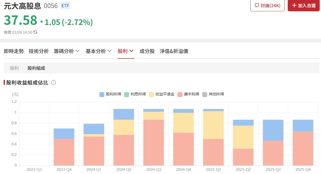Open the 討論(24K) discussion board
Image resolution: width=321 pixels, height=174 pixels.
click(x=267, y=5)
